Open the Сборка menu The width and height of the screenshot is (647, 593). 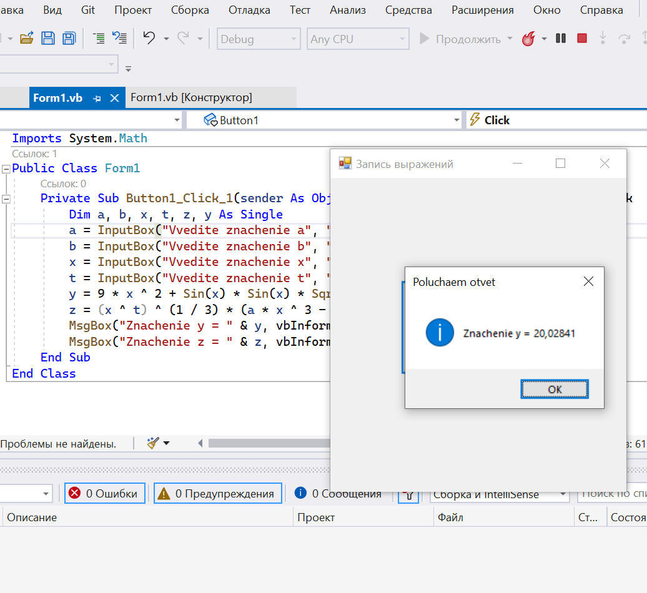(x=190, y=10)
